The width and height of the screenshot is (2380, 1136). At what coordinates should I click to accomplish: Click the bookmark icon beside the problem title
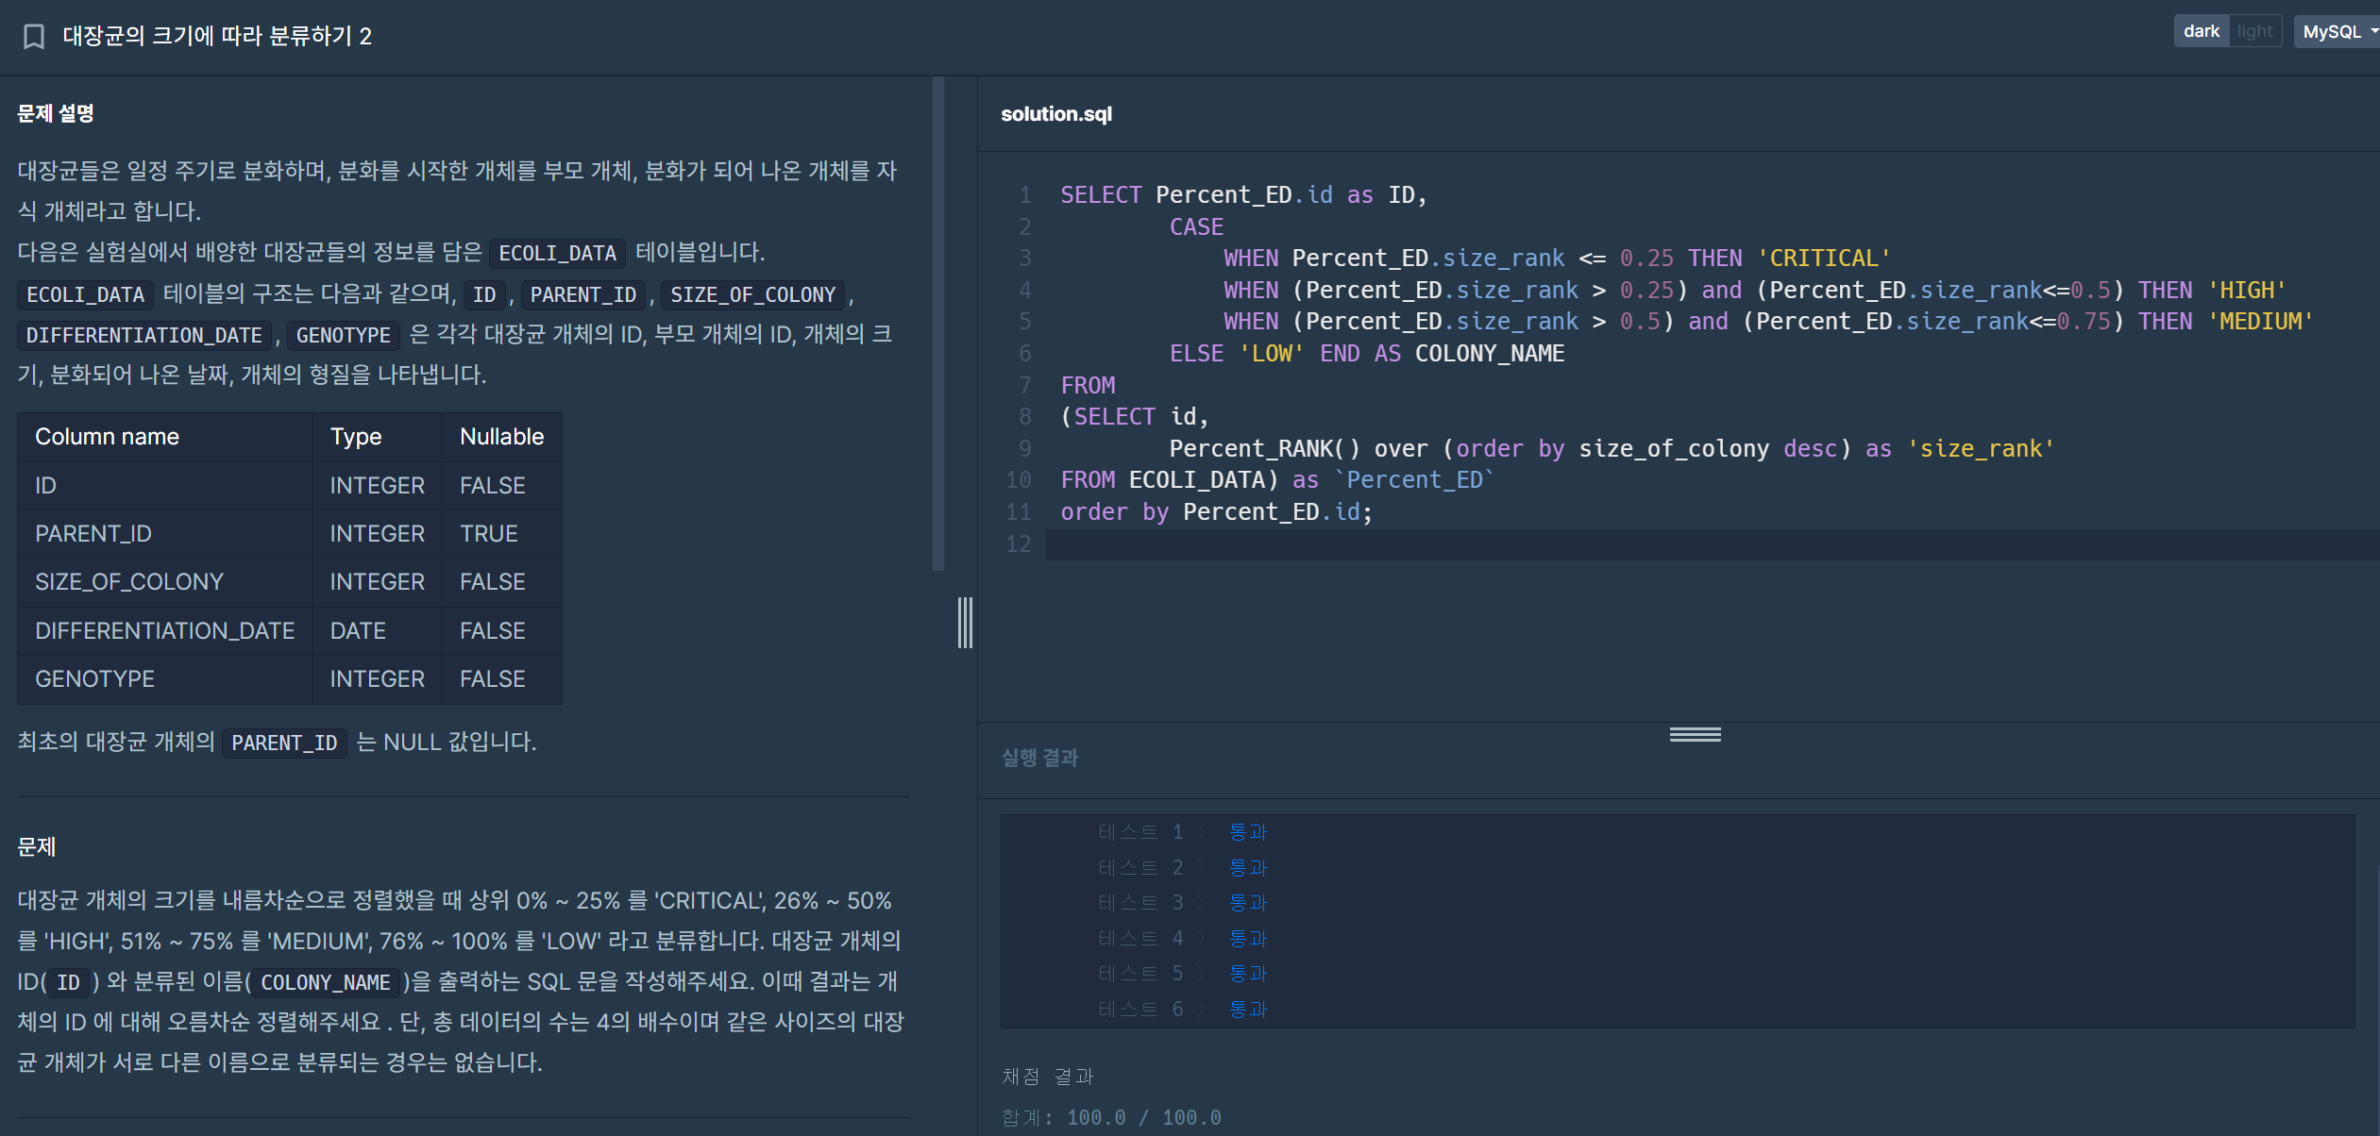[34, 37]
